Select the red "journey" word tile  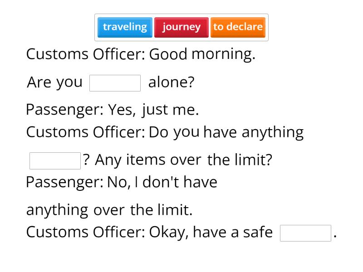(181, 27)
